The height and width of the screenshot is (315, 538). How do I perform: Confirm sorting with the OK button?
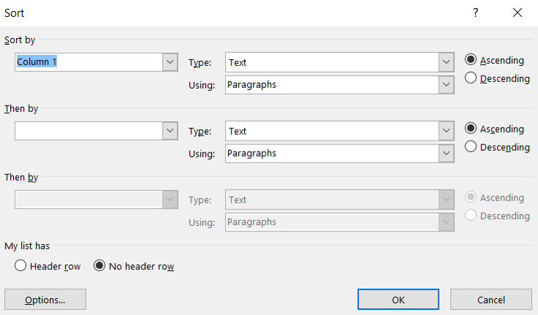[398, 299]
